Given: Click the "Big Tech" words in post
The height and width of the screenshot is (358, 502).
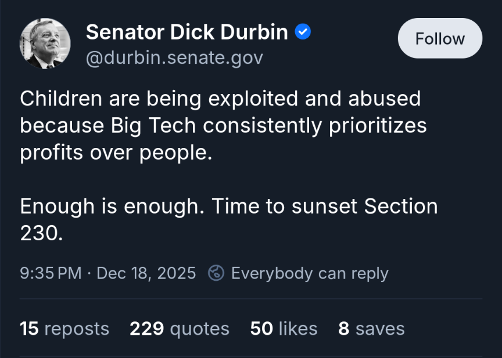Looking at the screenshot, I should [156, 125].
